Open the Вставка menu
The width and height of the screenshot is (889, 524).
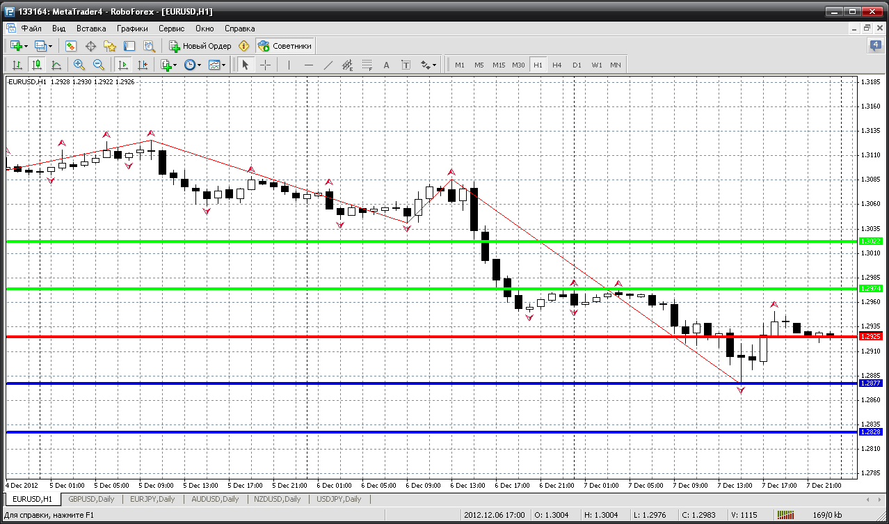coord(91,29)
